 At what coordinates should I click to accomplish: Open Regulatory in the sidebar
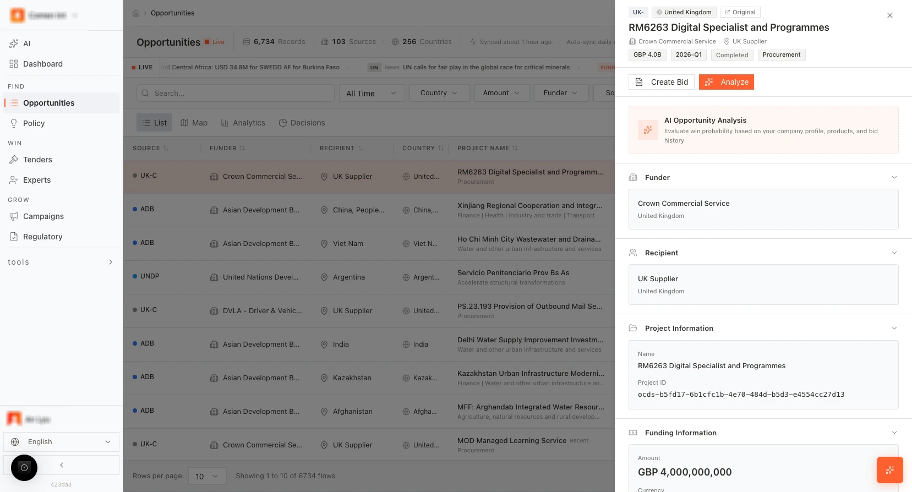pyautogui.click(x=61, y=237)
